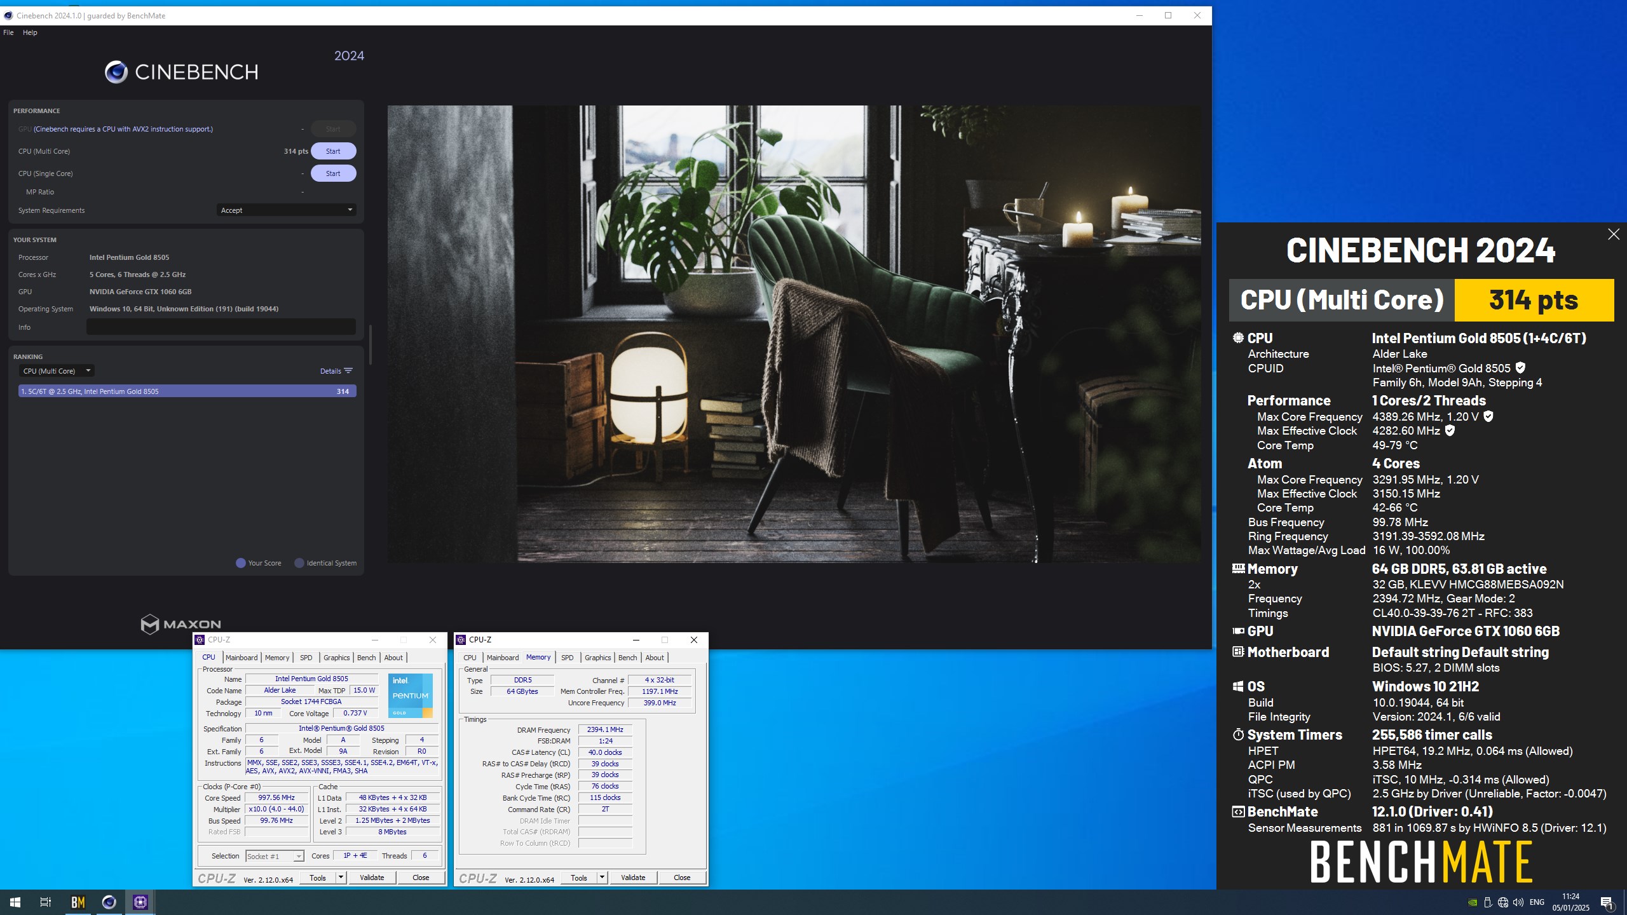Click the GPU AVX2 requirement message
Viewport: 1627px width, 915px height.
tap(123, 129)
